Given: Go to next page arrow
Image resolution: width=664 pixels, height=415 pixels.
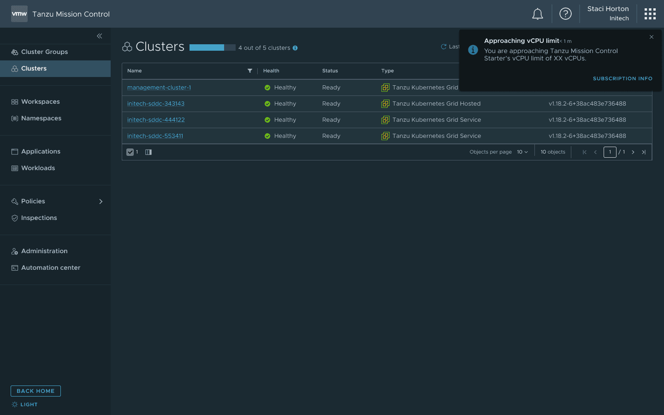Looking at the screenshot, I should pyautogui.click(x=633, y=152).
